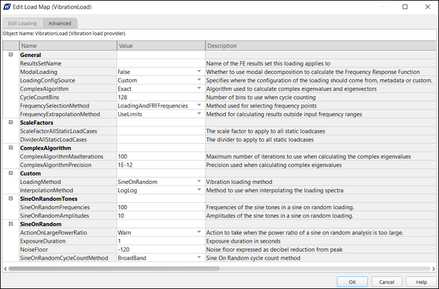Image resolution: width=439 pixels, height=289 pixels.
Task: Click the SineOnRandomAmplitudes value 10
Action: (161, 216)
